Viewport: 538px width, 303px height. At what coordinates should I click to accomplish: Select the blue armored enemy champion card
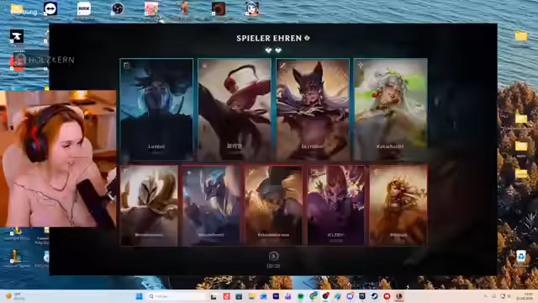[x=211, y=205]
